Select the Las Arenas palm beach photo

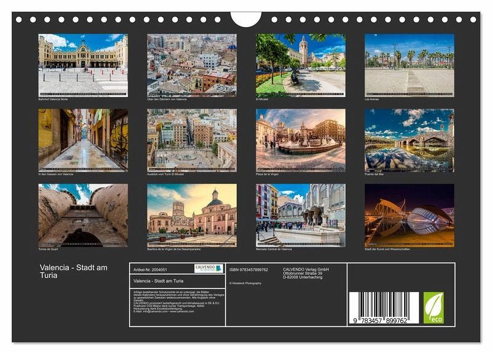click(x=409, y=64)
